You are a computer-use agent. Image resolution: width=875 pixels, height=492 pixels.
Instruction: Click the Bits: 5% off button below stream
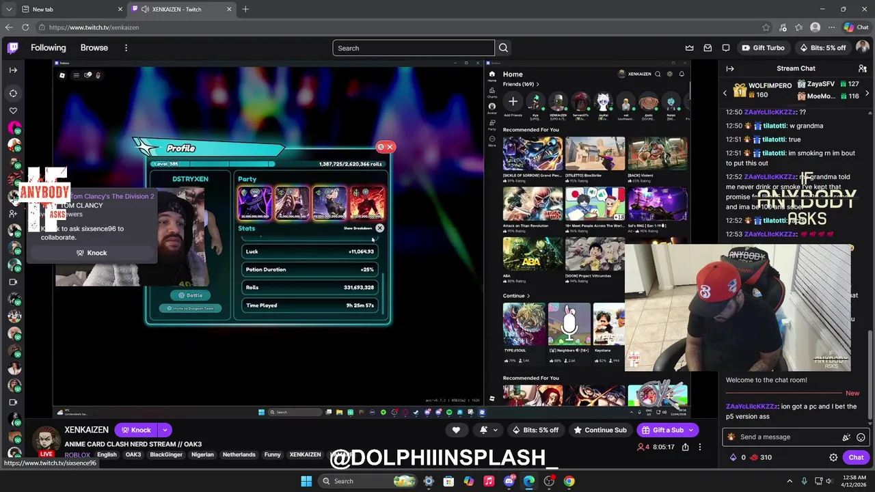coord(535,430)
